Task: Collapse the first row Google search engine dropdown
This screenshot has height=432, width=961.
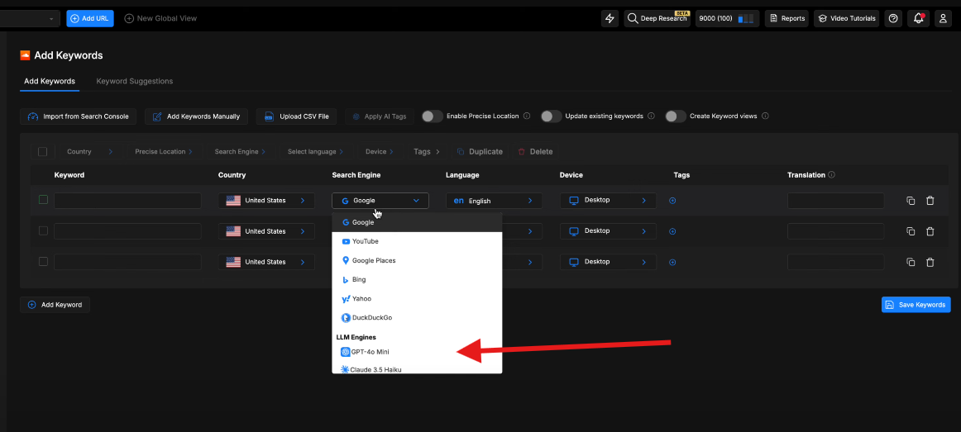Action: 380,201
